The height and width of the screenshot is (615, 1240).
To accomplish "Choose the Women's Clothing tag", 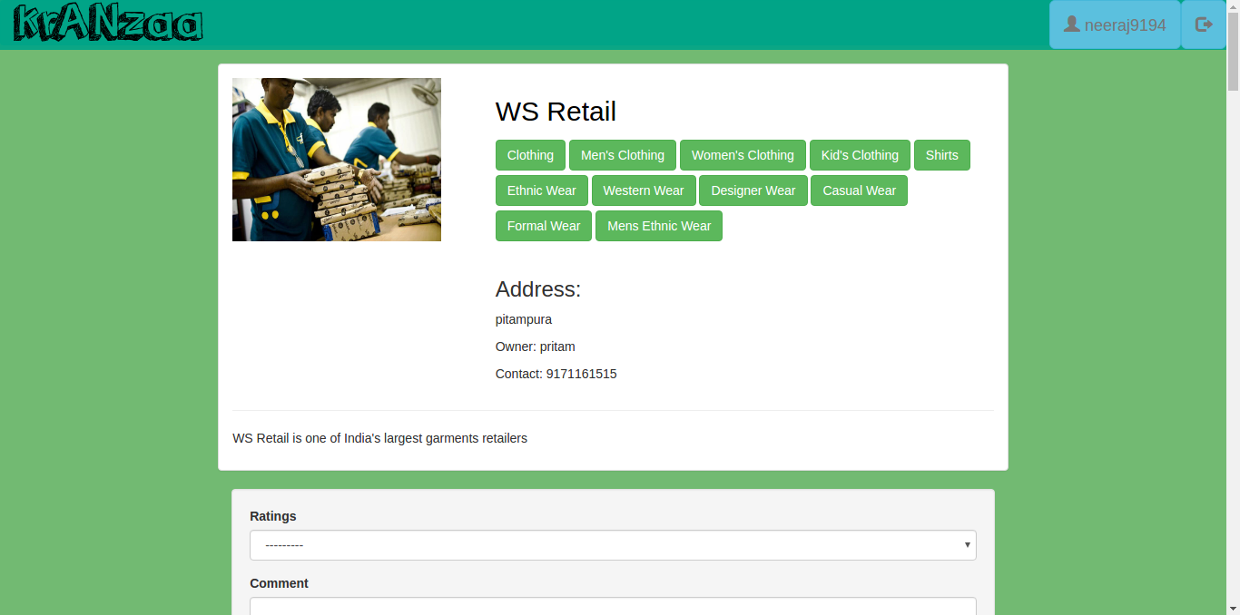I will (743, 155).
